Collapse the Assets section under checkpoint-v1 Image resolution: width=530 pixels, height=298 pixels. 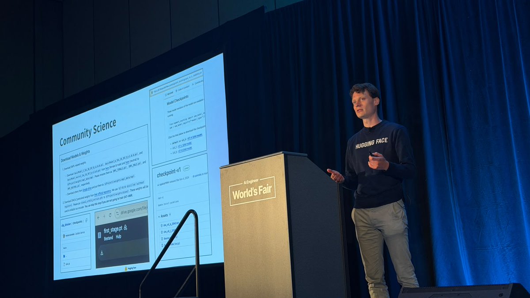click(158, 216)
